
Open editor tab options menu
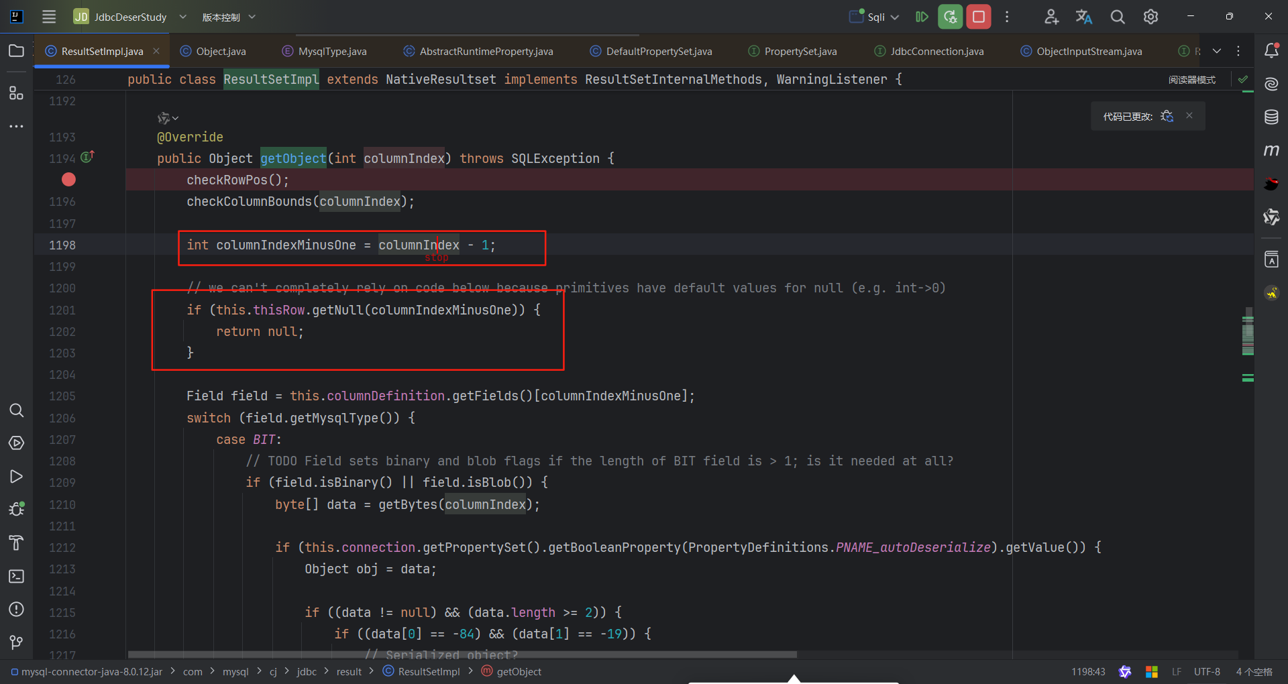coord(1238,51)
